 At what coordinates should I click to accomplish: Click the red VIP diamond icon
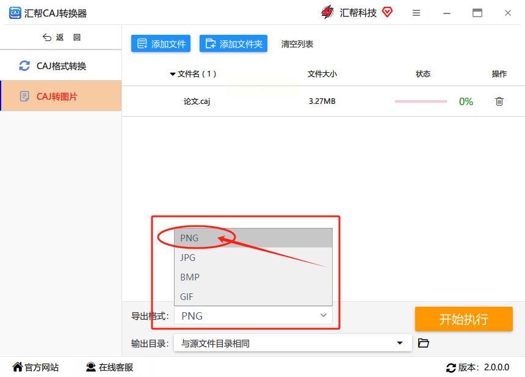click(x=387, y=12)
